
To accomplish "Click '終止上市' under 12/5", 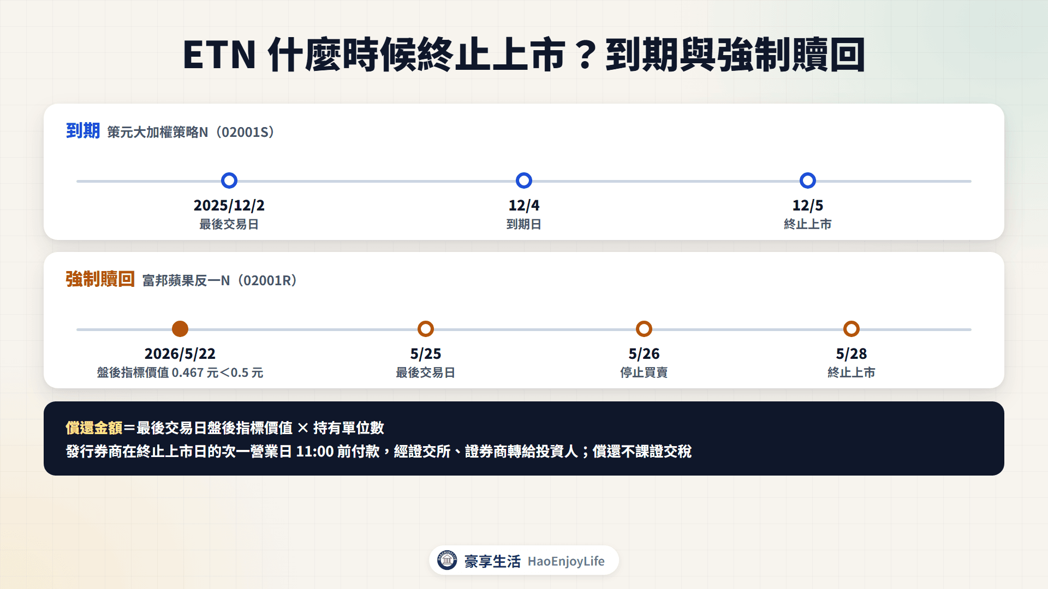I will [808, 224].
